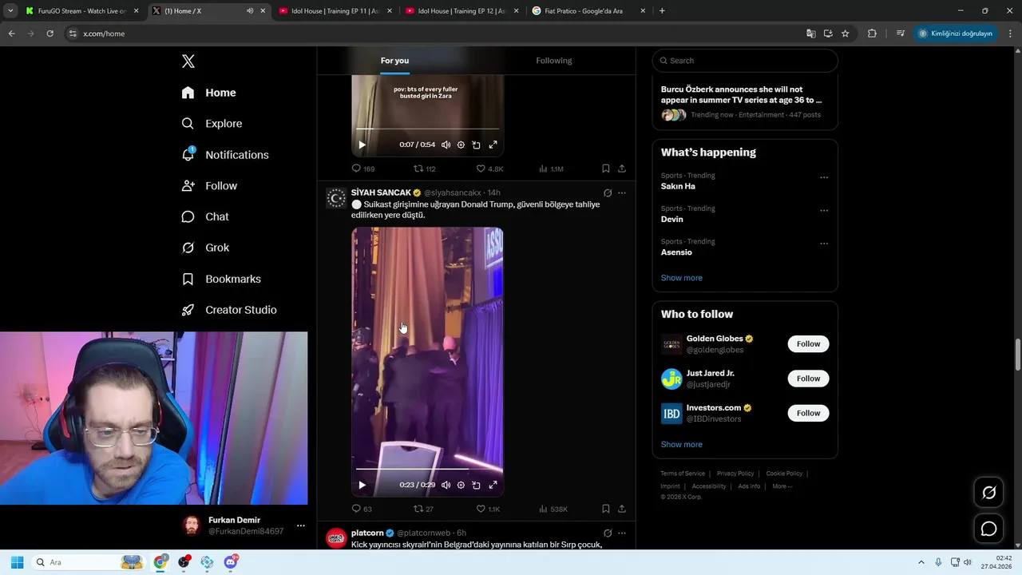The image size is (1022, 575).
Task: Open more options for Asensio trend
Action: (824, 244)
